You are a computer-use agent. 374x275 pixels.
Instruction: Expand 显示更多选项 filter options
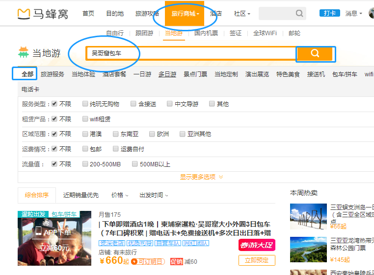(x=201, y=177)
